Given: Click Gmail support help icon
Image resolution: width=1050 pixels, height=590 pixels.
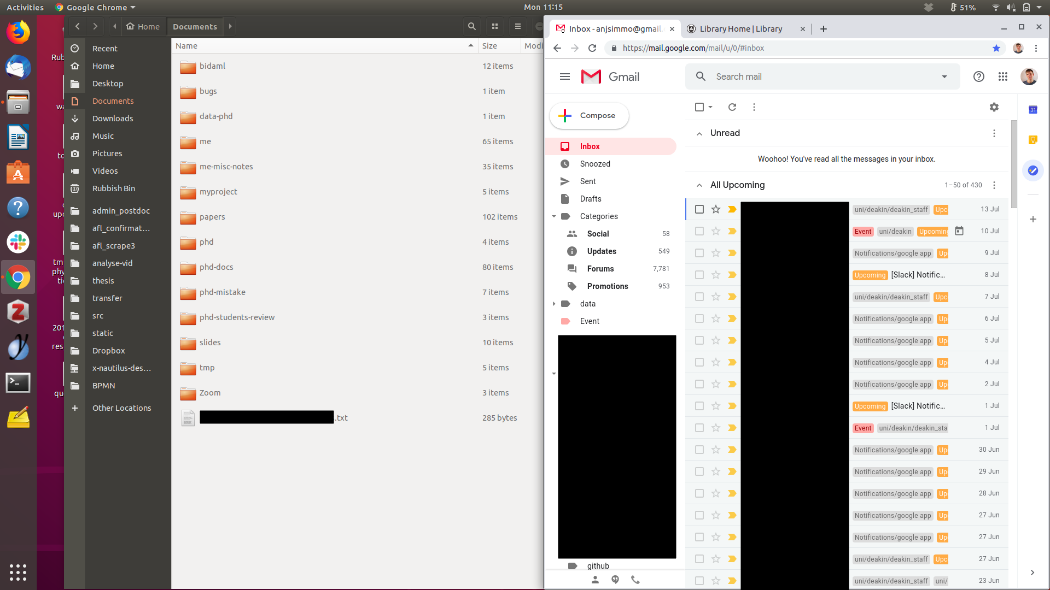Looking at the screenshot, I should coord(978,76).
